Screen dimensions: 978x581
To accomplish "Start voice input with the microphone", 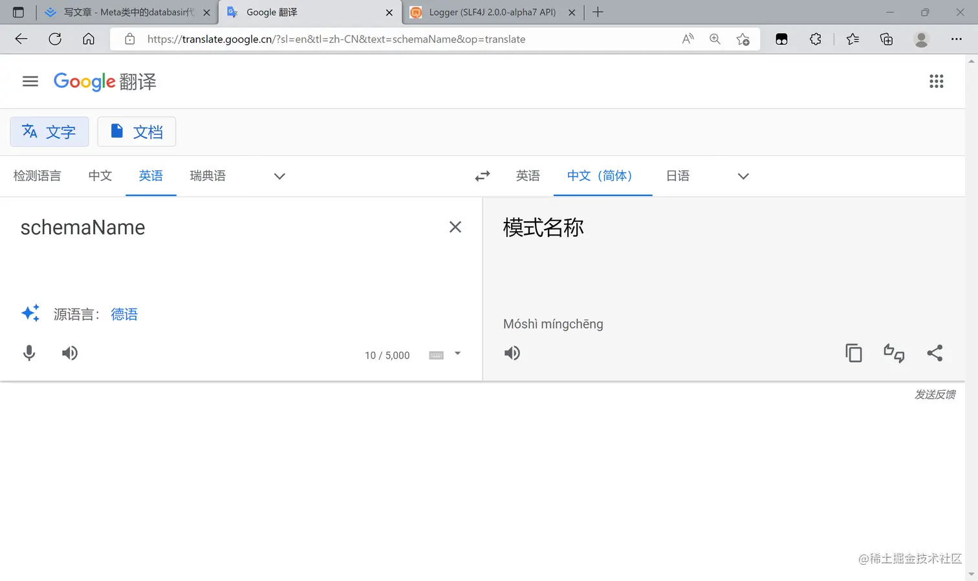I will click(29, 353).
